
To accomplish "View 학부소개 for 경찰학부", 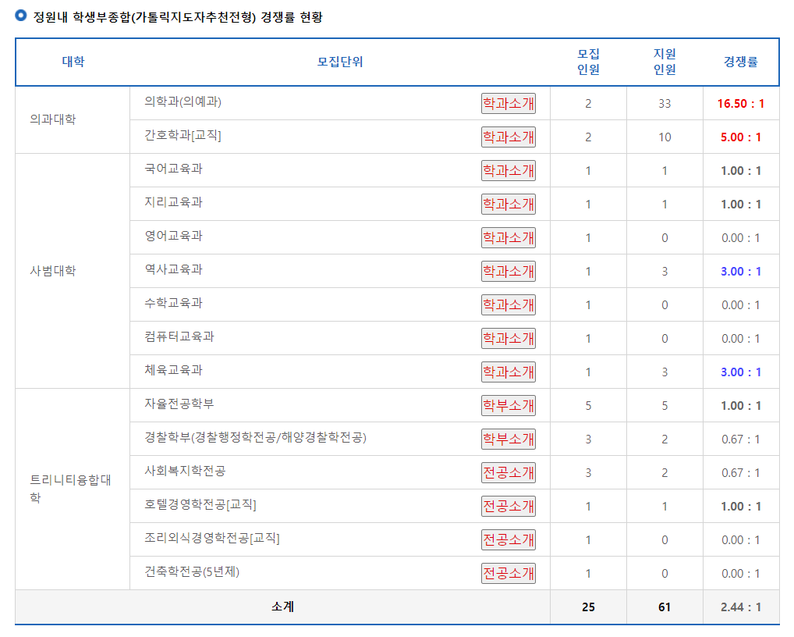I will pyautogui.click(x=508, y=438).
